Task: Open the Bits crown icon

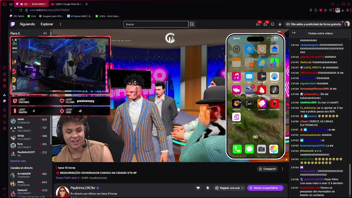Action: coord(280,24)
